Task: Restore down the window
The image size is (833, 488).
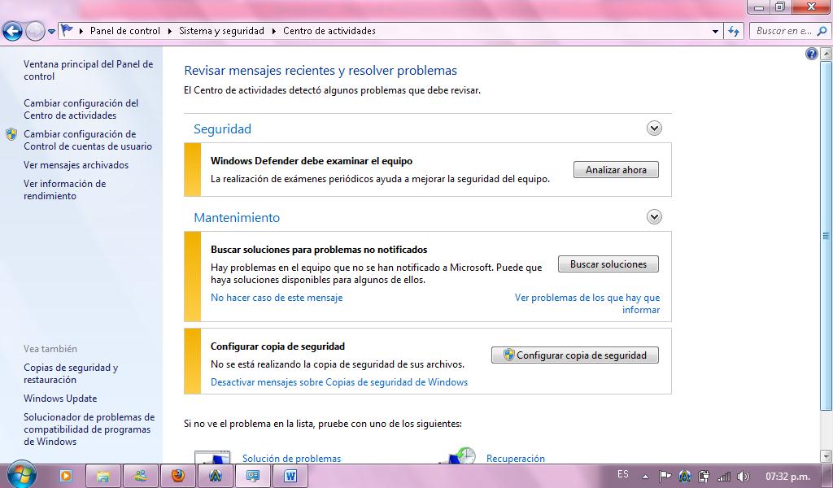Action: pyautogui.click(x=780, y=7)
